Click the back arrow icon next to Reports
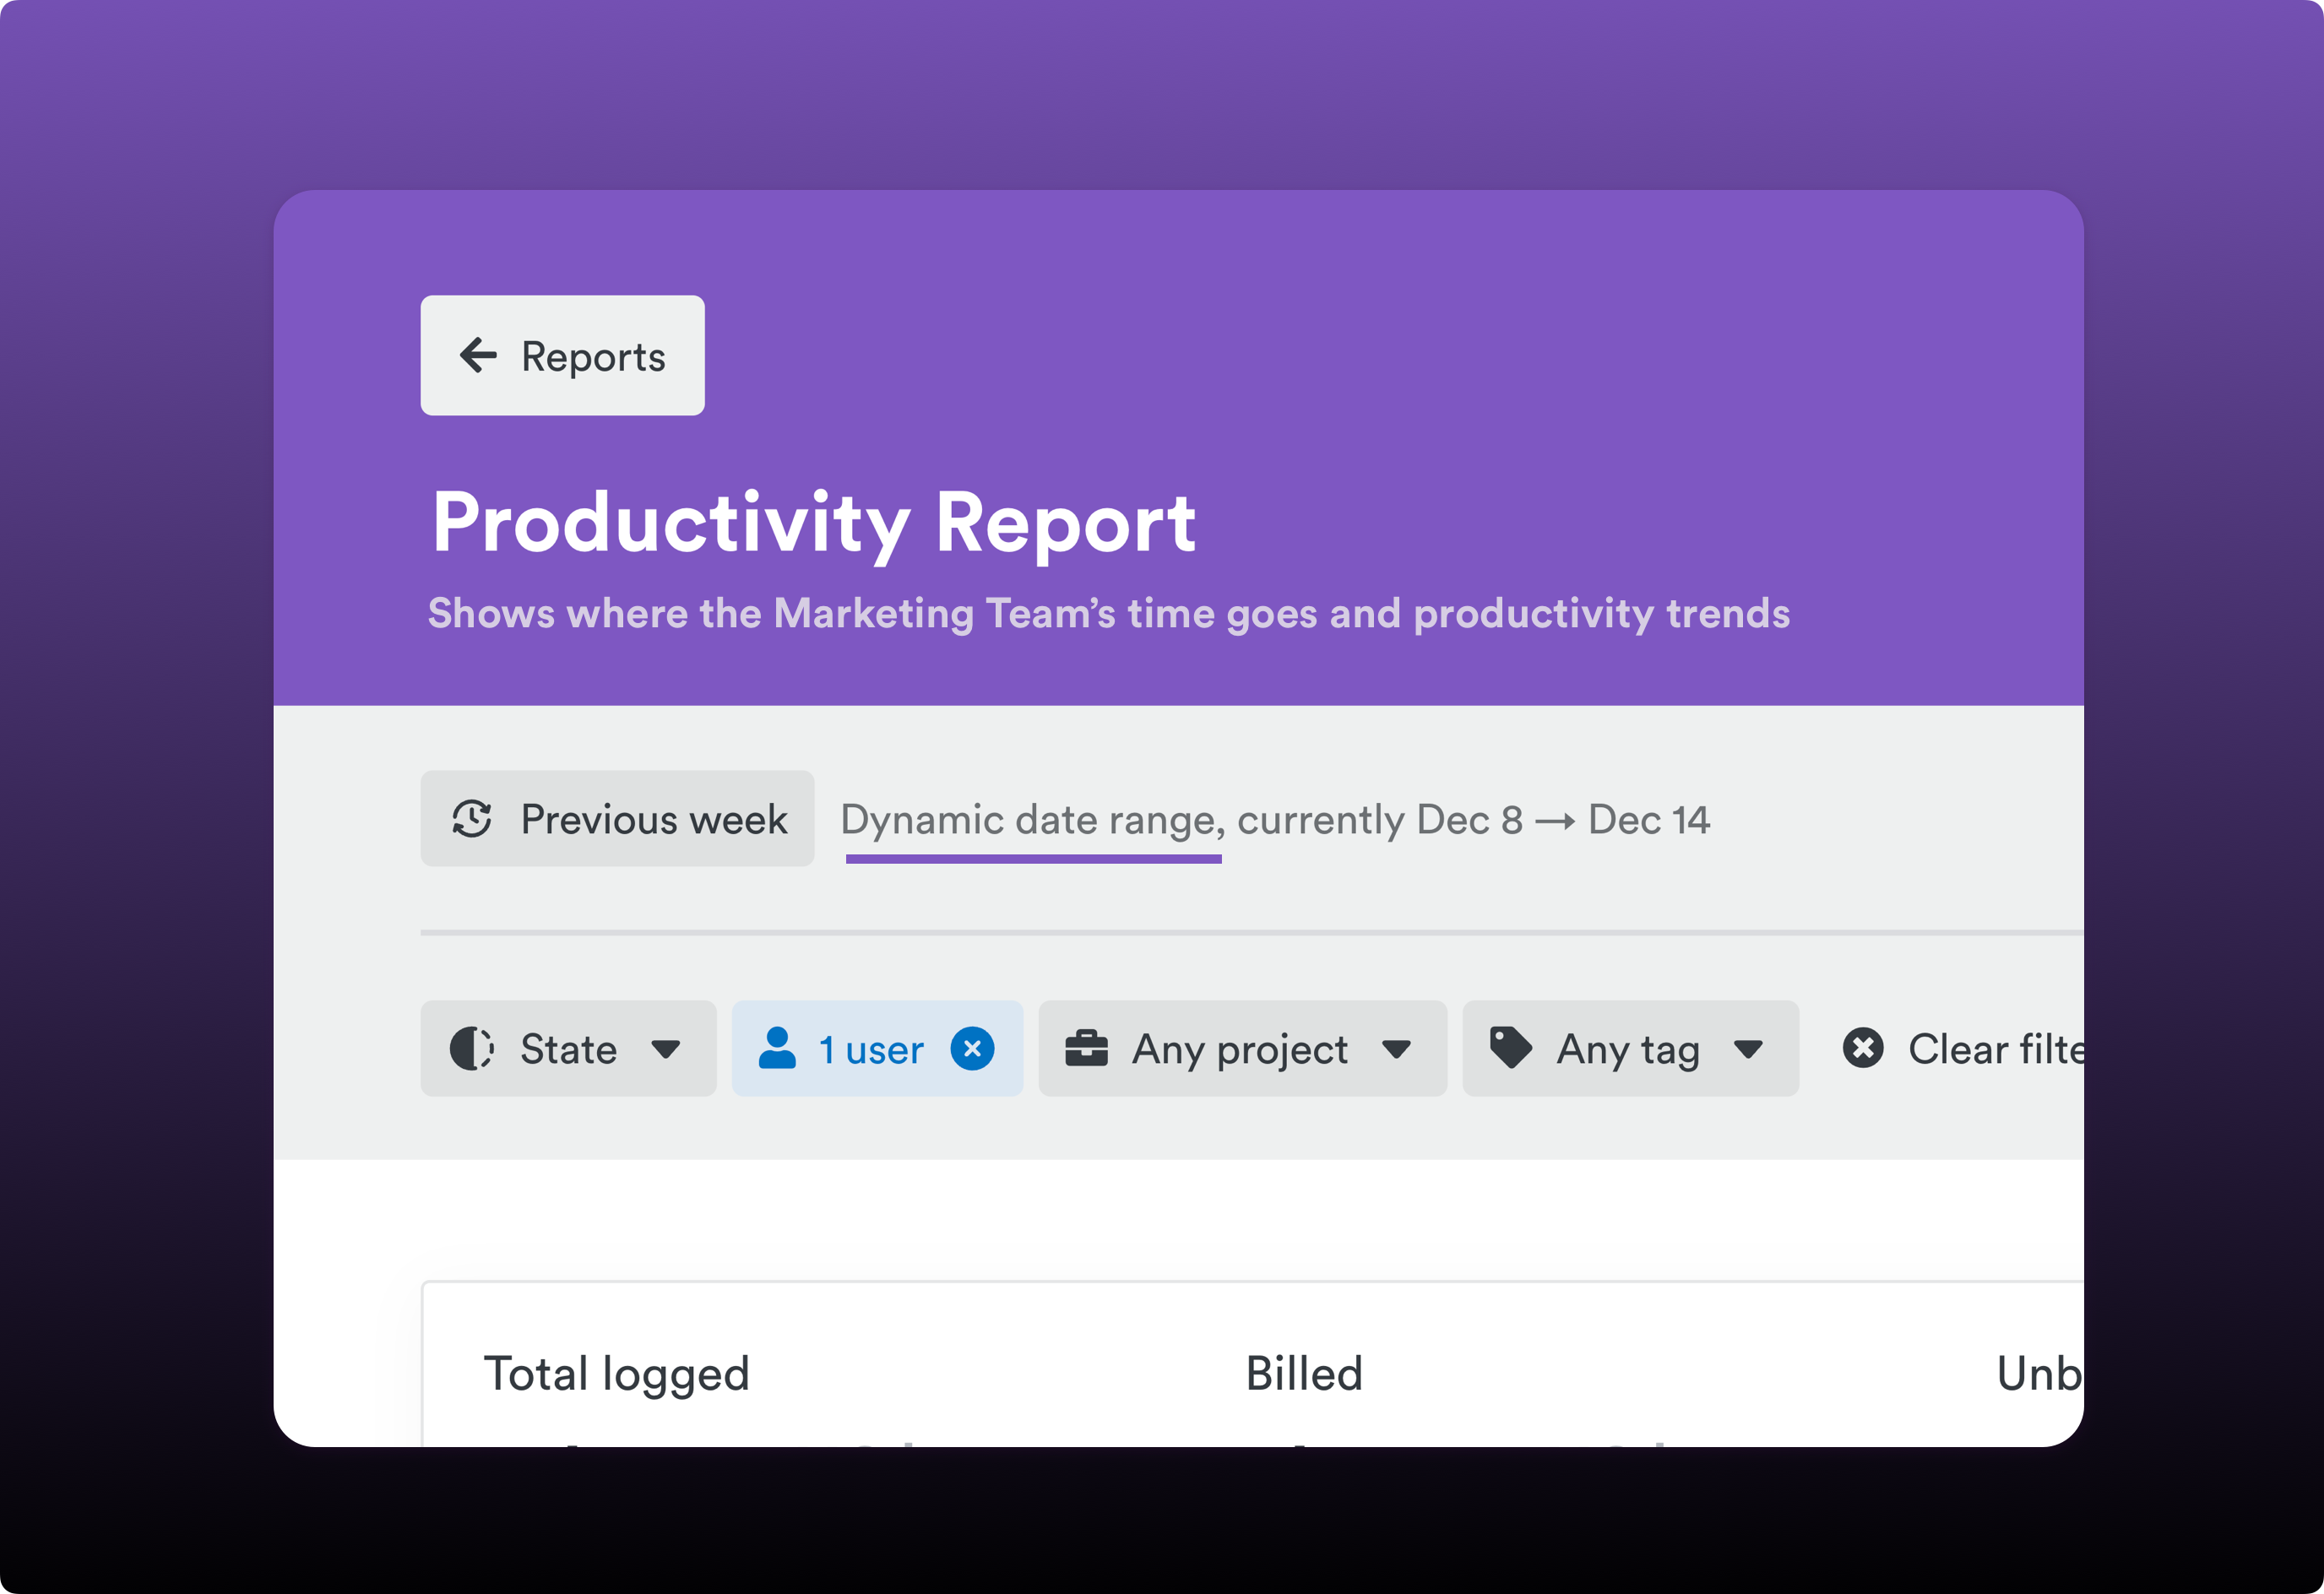This screenshot has width=2324, height=1594. (x=480, y=355)
